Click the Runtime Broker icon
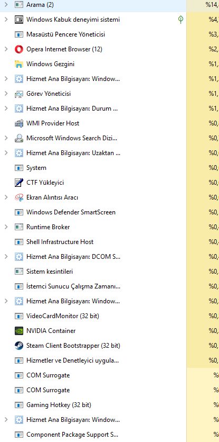This screenshot has width=219, height=442. (19, 227)
